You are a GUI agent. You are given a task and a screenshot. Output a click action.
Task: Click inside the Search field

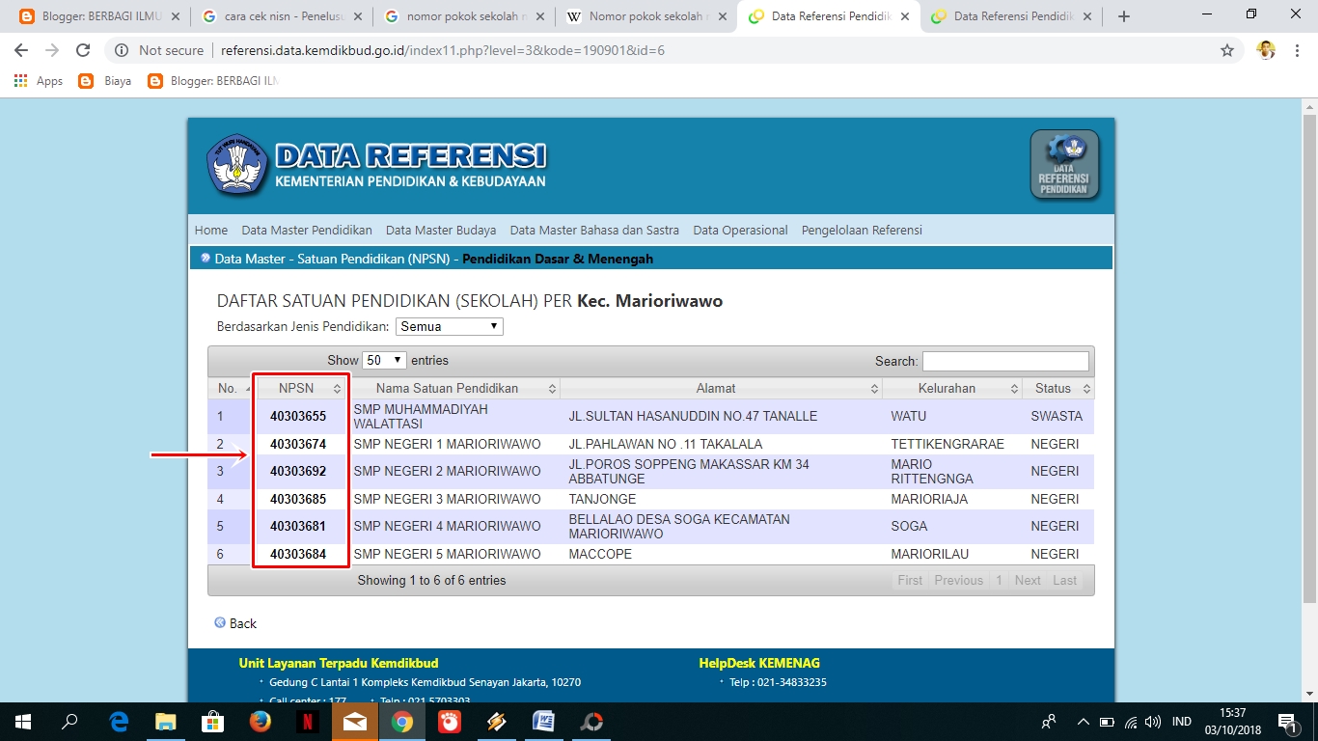(1005, 360)
